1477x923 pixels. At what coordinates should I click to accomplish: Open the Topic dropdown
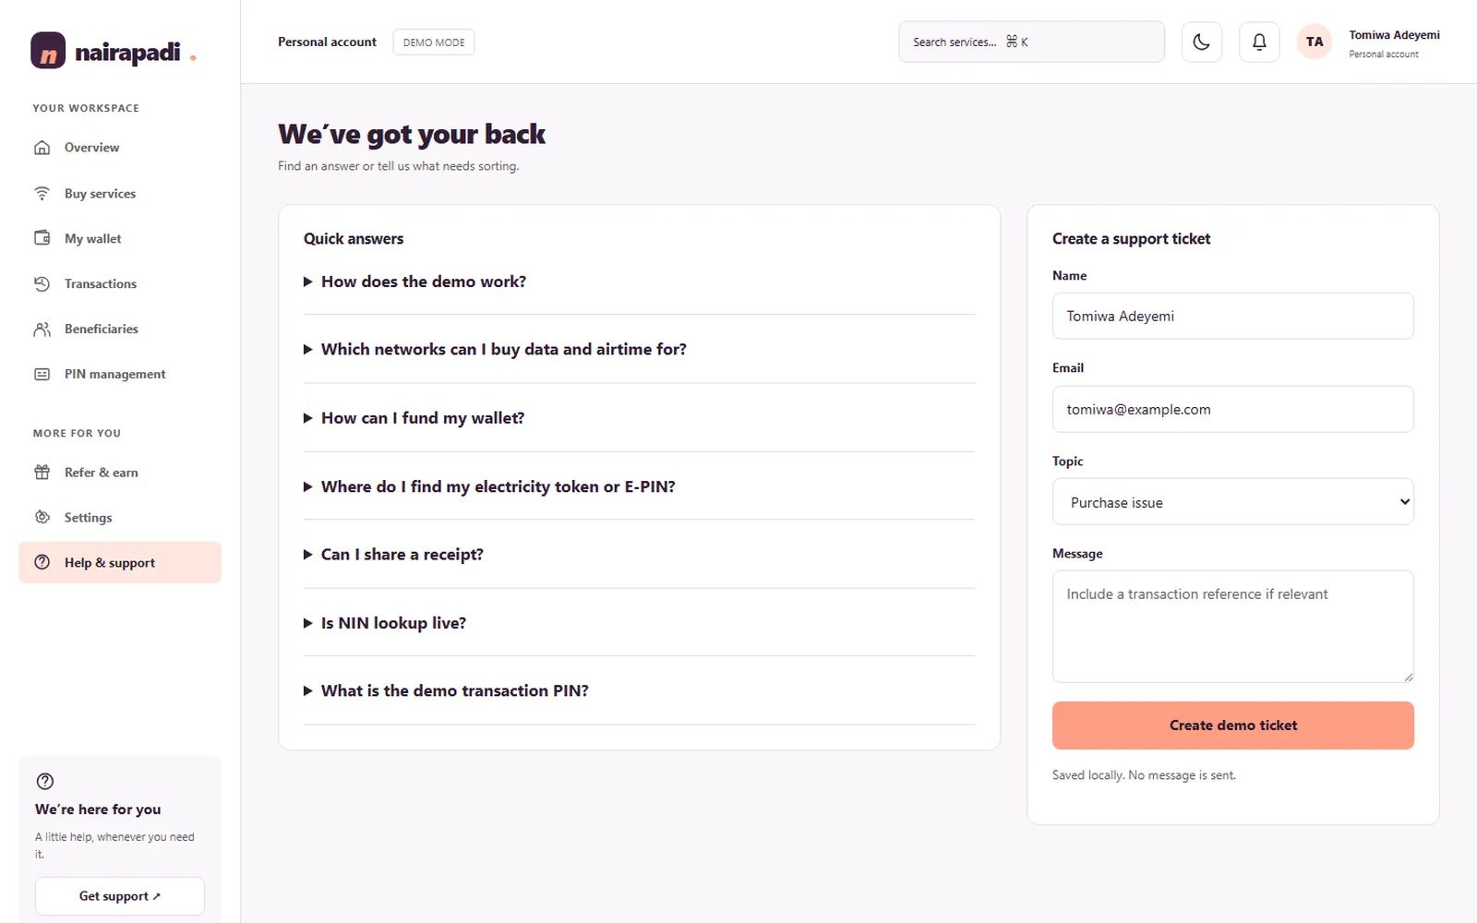coord(1233,502)
